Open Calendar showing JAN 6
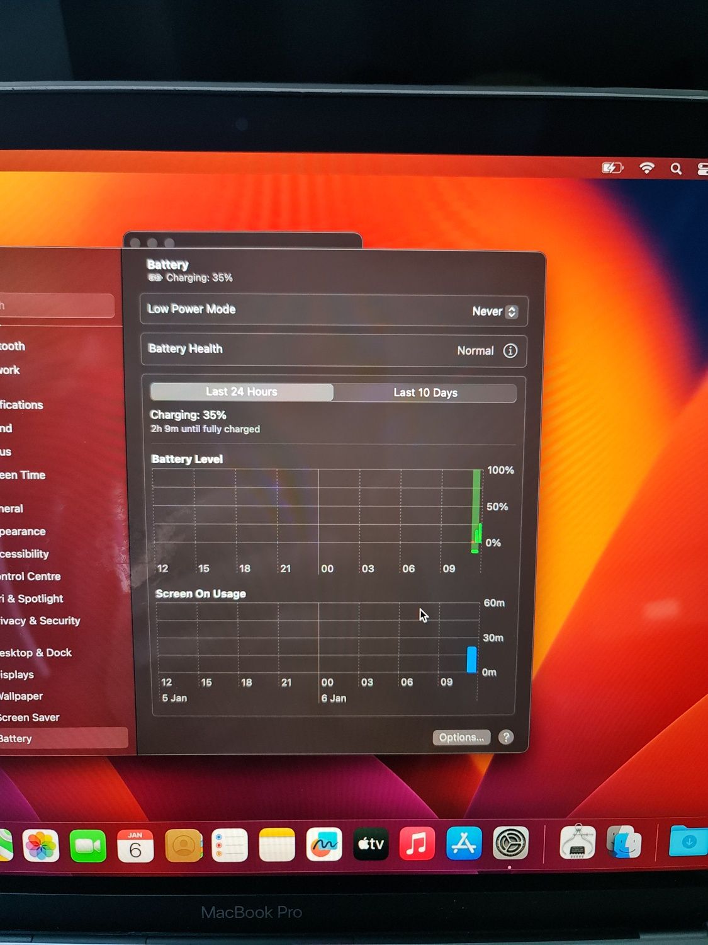This screenshot has height=945, width=708. coord(135,845)
